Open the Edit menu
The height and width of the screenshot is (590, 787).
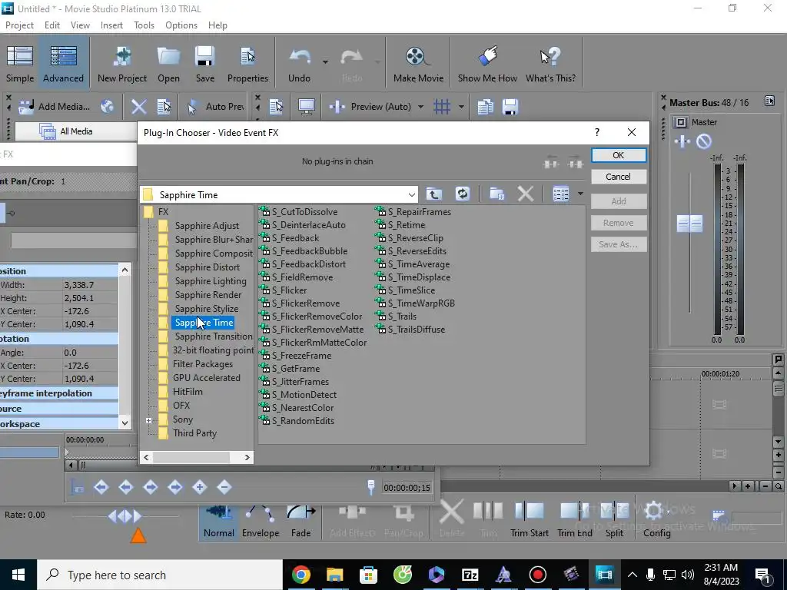click(x=52, y=25)
